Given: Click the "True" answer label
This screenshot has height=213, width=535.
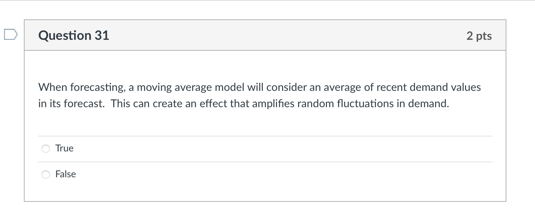Looking at the screenshot, I should tap(64, 148).
